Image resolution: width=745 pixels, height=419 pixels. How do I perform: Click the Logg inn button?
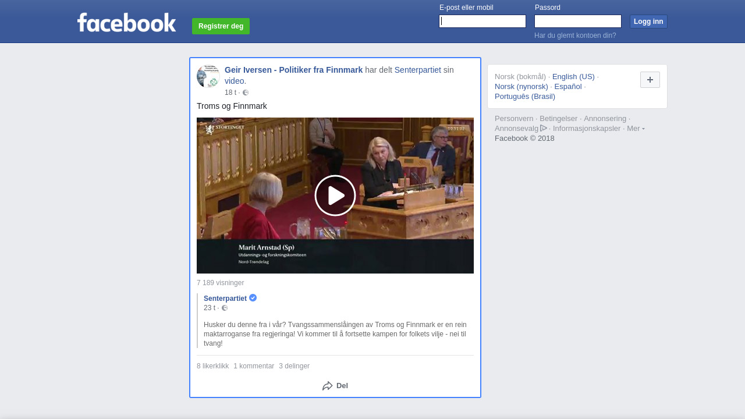[x=648, y=22]
